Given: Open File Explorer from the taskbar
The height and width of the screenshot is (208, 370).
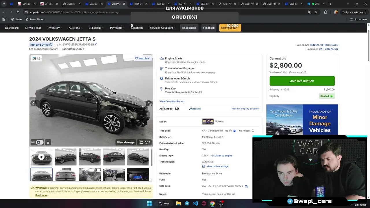Looking at the screenshot, I should (178, 203).
